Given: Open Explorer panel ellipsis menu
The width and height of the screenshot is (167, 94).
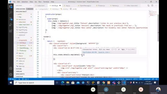Looking at the screenshot, I should point(31,5).
